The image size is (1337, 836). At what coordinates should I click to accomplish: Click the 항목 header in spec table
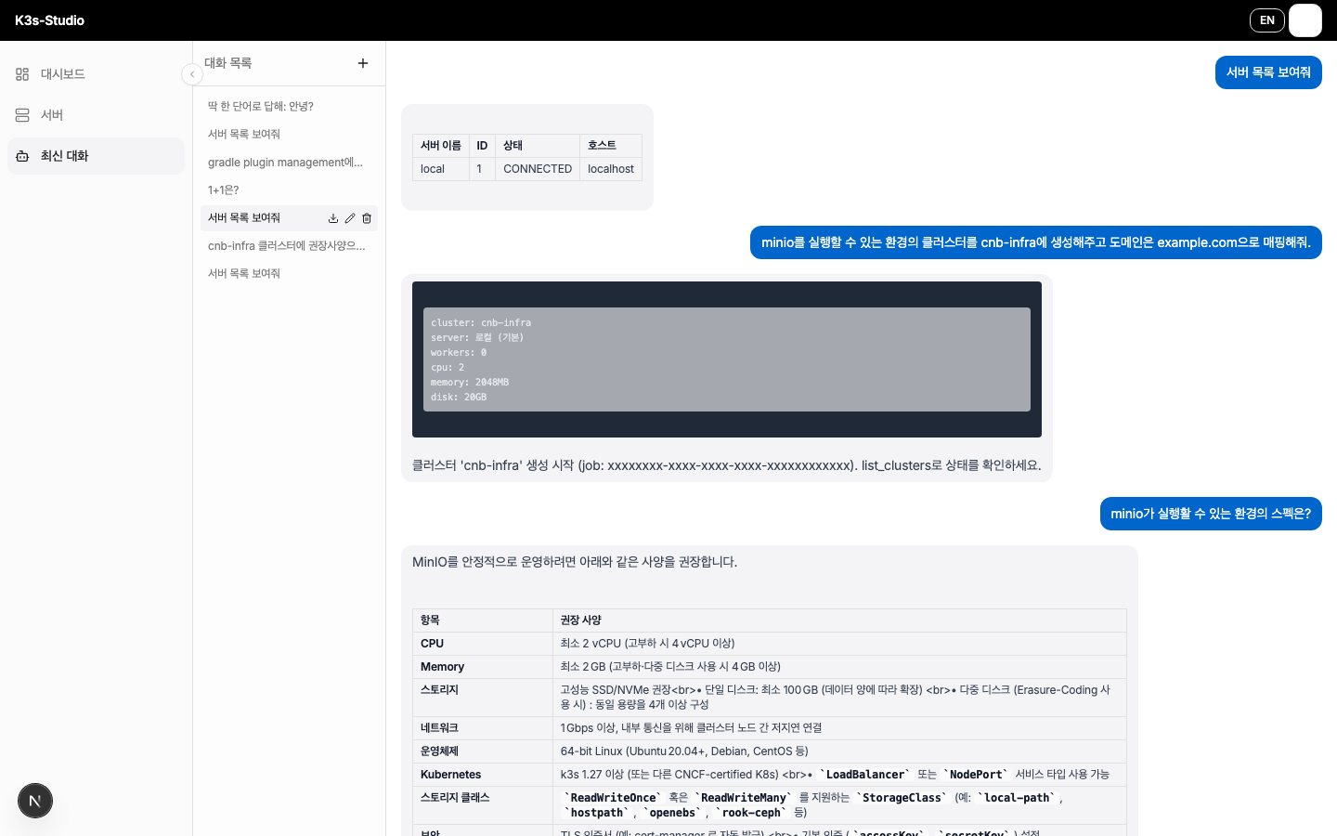coord(483,620)
